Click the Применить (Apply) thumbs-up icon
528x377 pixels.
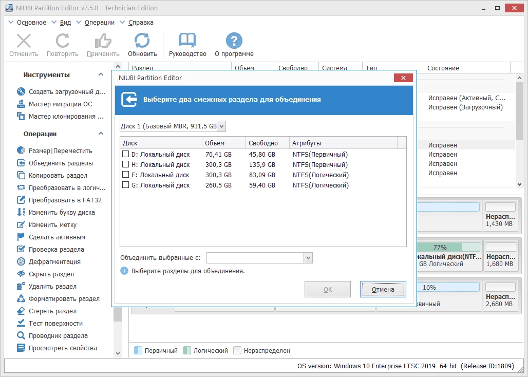point(103,41)
